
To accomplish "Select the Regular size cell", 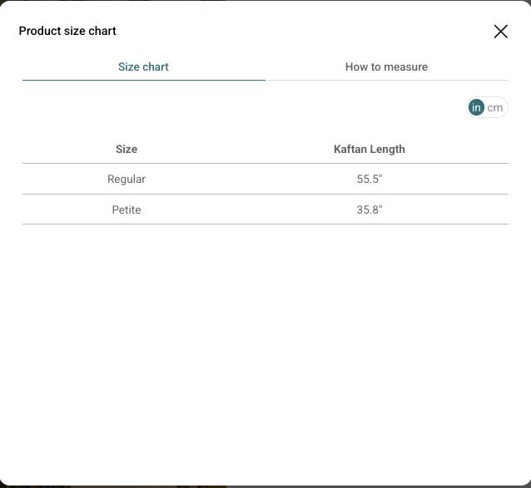I will coord(127,179).
